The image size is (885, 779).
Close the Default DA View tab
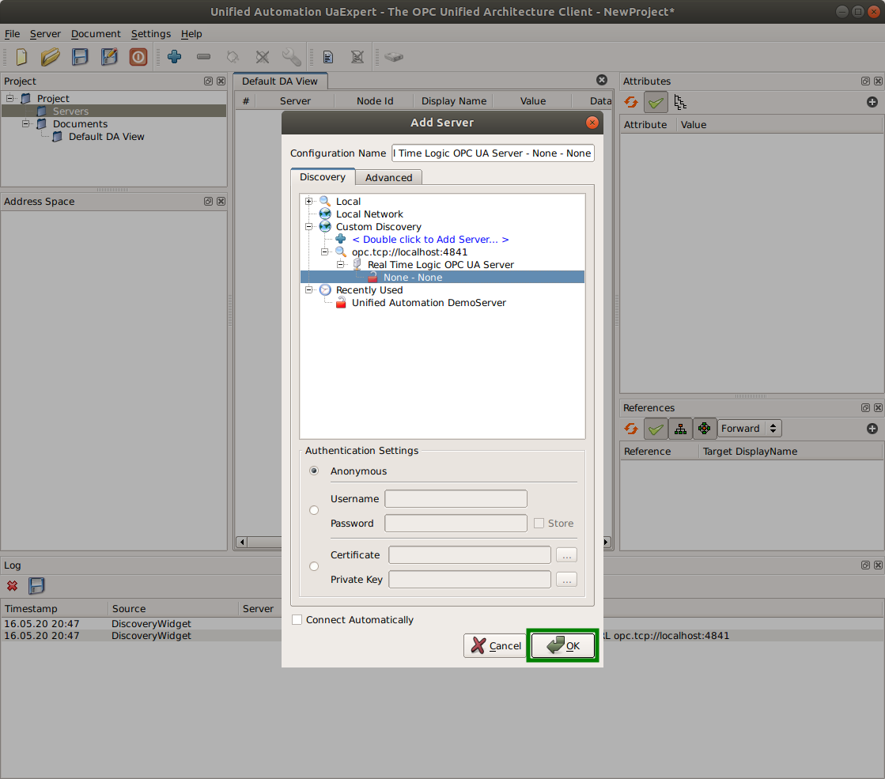coord(602,80)
